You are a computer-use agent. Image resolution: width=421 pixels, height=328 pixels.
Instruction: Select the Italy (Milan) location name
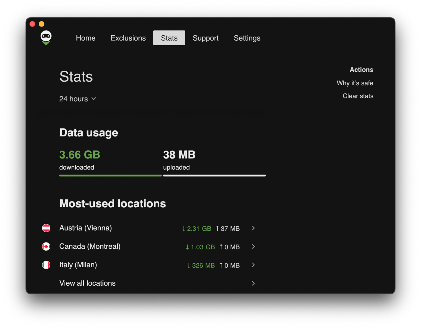click(78, 265)
